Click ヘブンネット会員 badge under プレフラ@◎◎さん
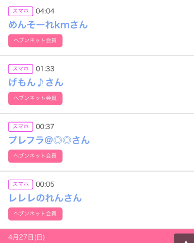 (x=35, y=156)
